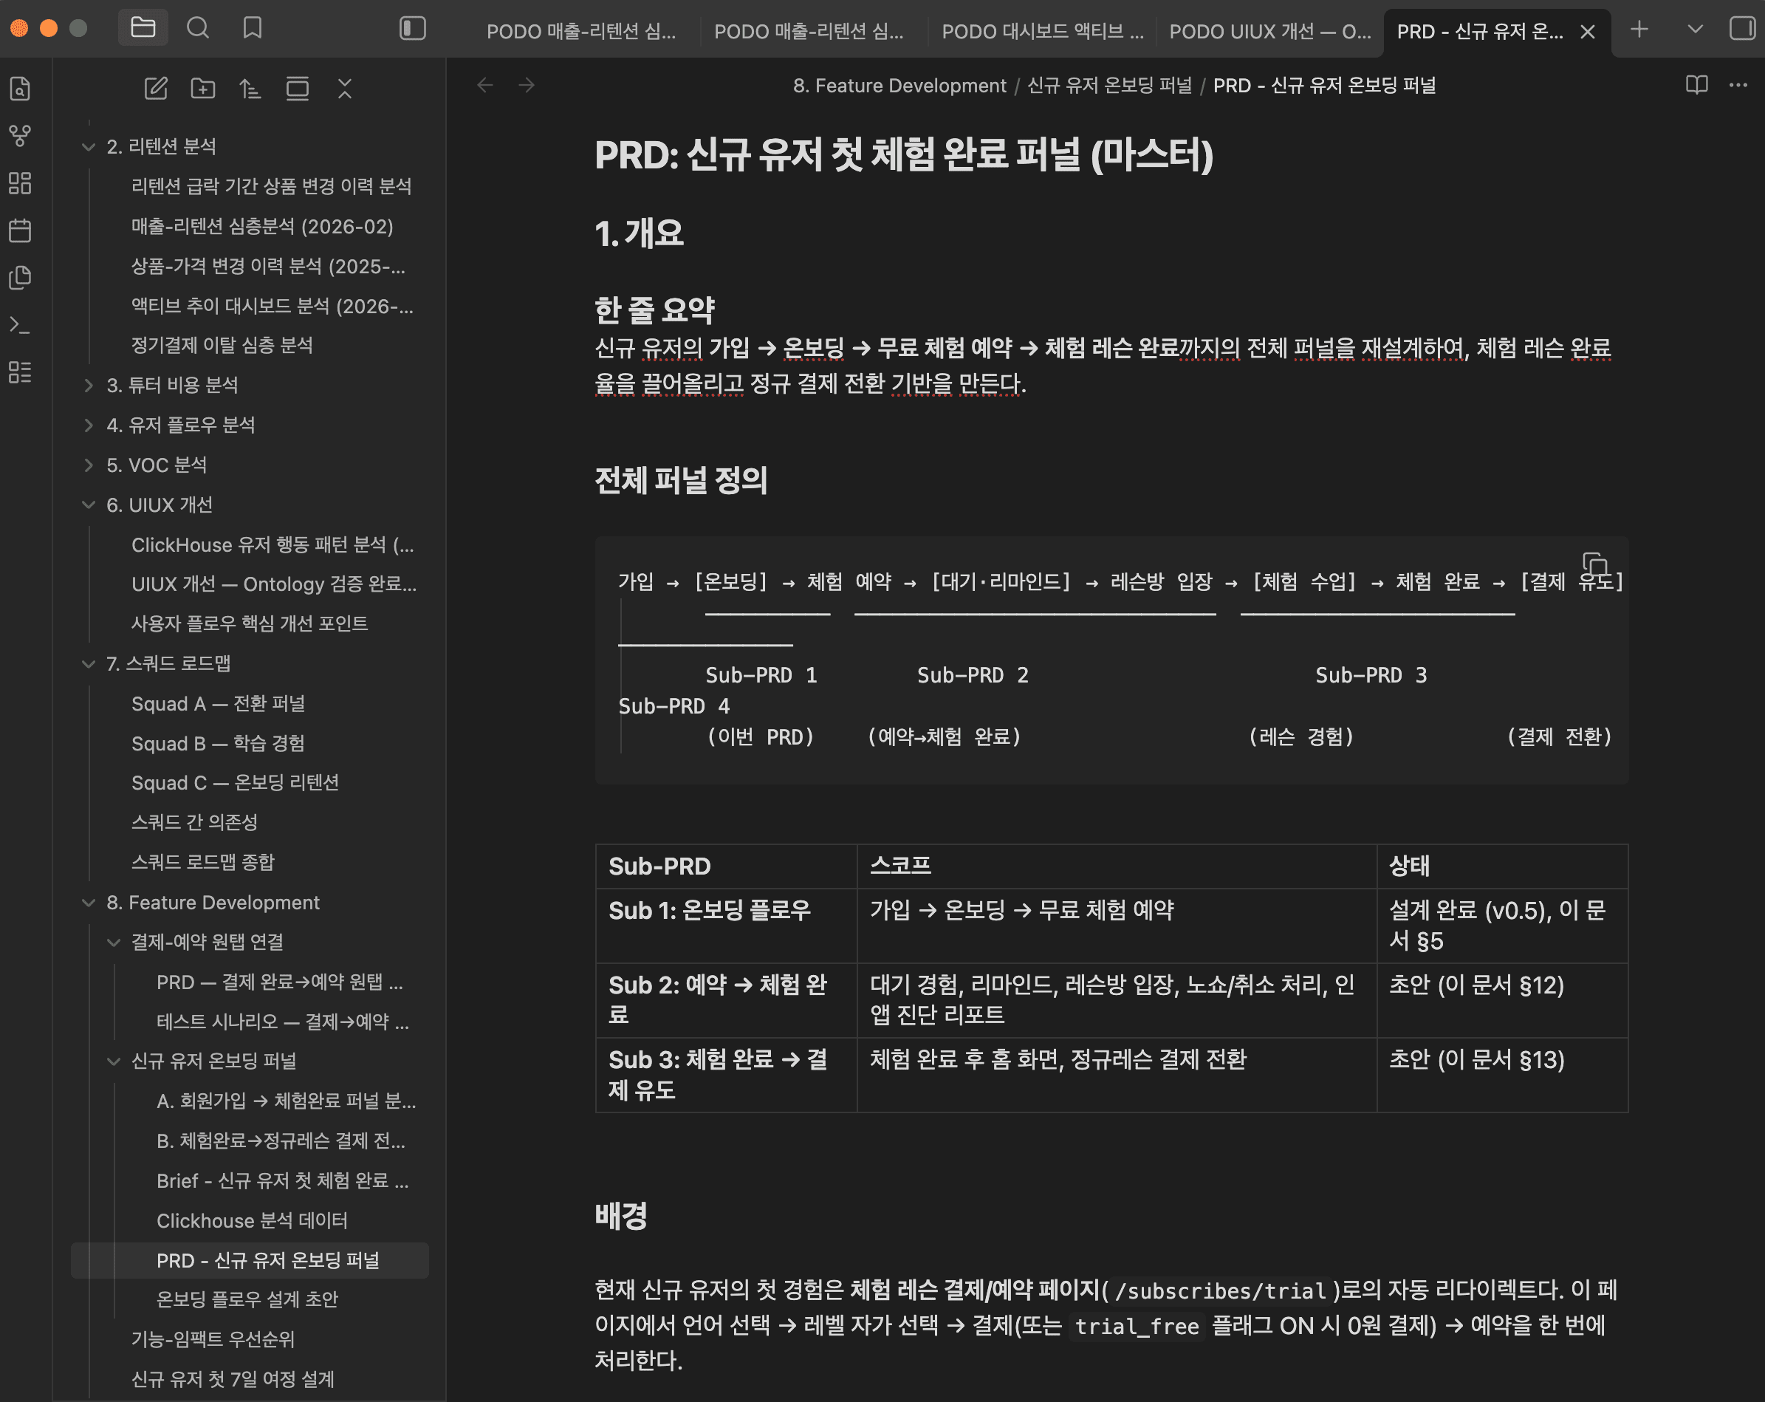1765x1402 pixels.
Task: Toggle the right sidebar panel icon
Action: (x=1742, y=29)
